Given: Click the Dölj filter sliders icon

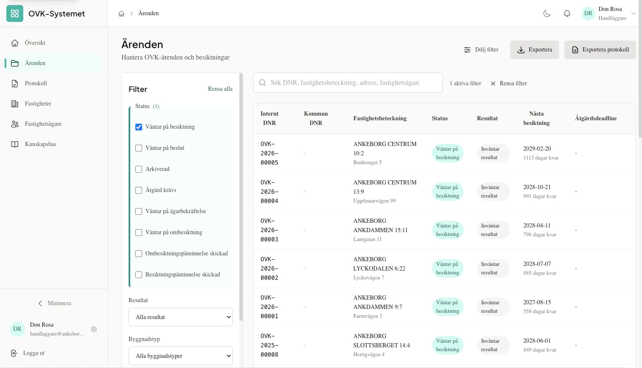Looking at the screenshot, I should click(467, 50).
